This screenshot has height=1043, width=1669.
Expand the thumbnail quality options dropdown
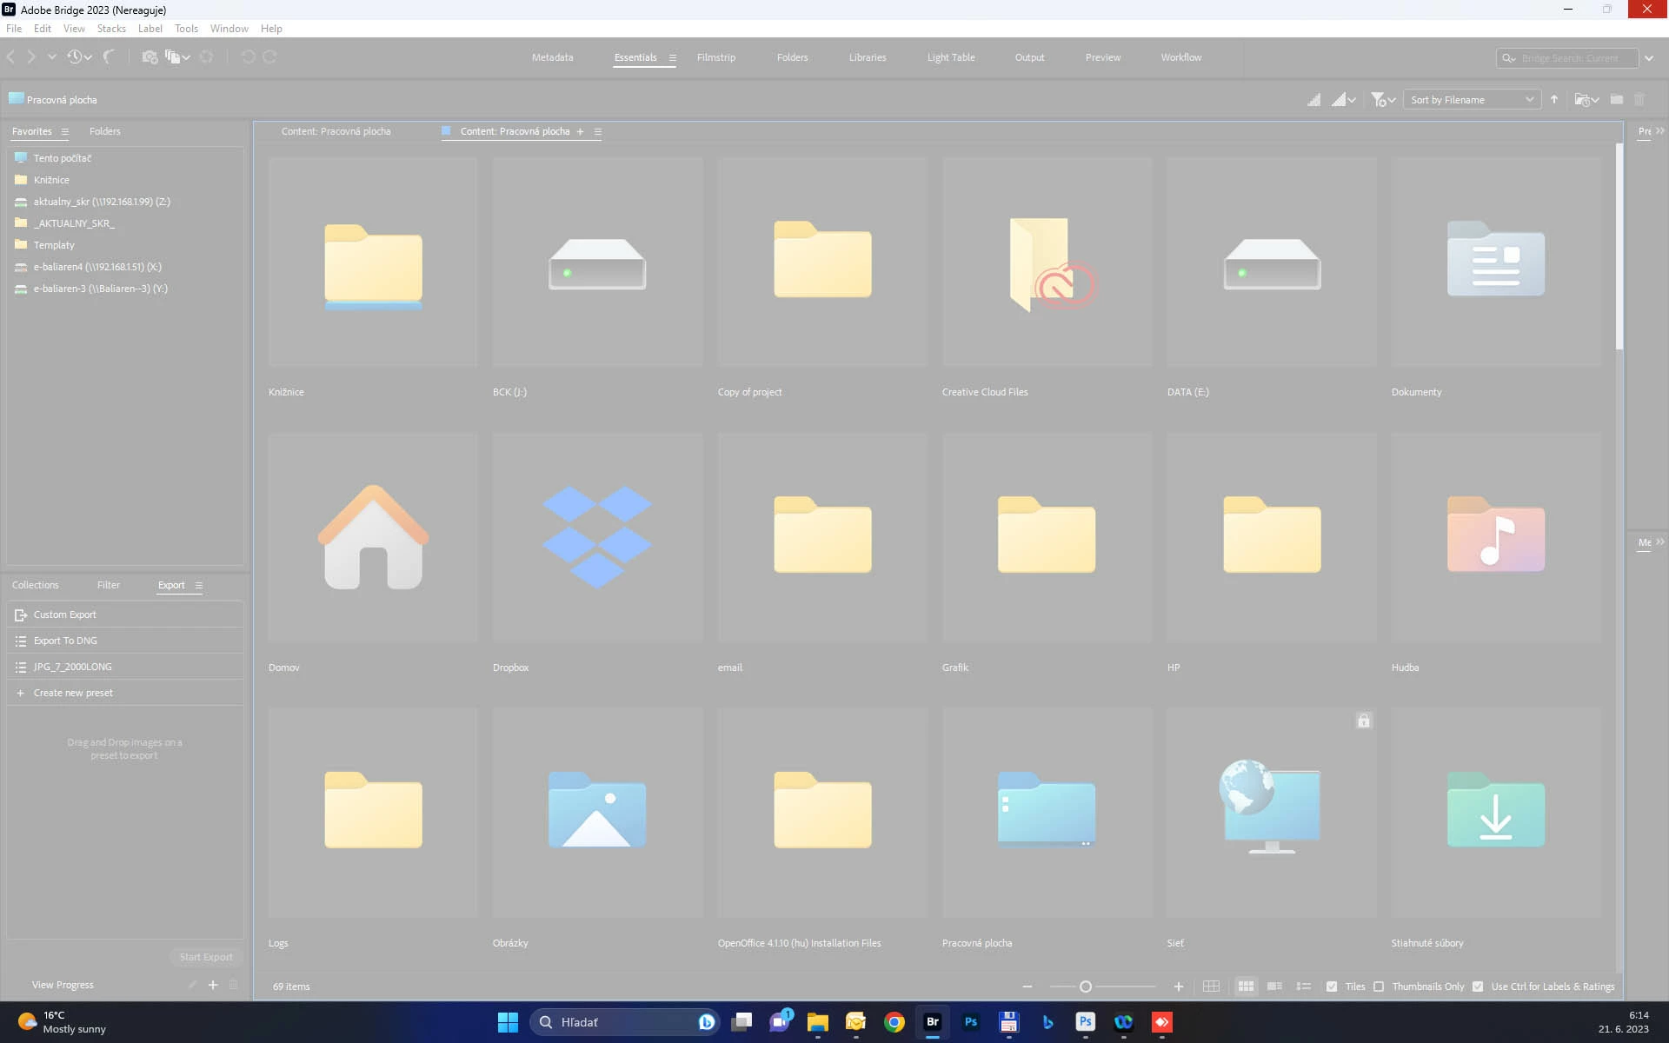click(x=1352, y=101)
